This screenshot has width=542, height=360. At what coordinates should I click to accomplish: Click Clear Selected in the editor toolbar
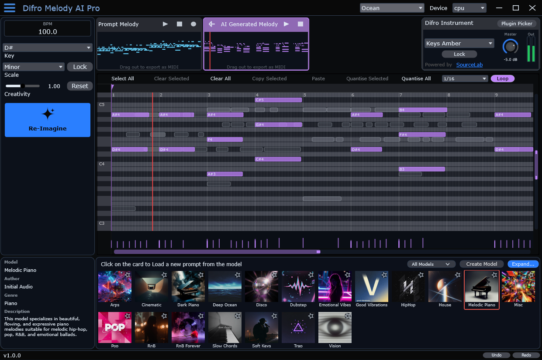(172, 79)
